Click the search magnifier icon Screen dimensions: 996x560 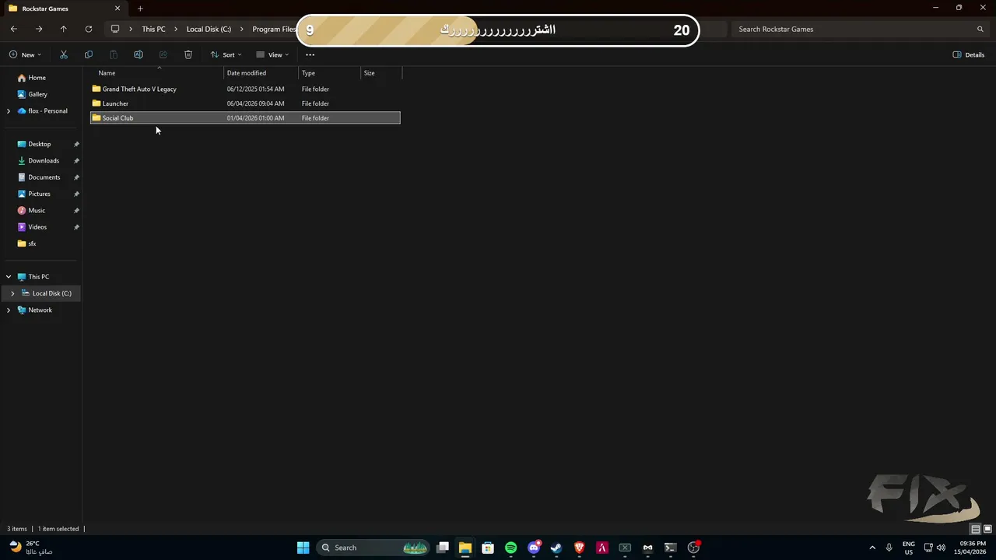980,29
